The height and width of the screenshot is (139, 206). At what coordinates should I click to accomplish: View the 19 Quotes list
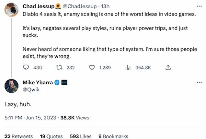[x=51, y=136]
